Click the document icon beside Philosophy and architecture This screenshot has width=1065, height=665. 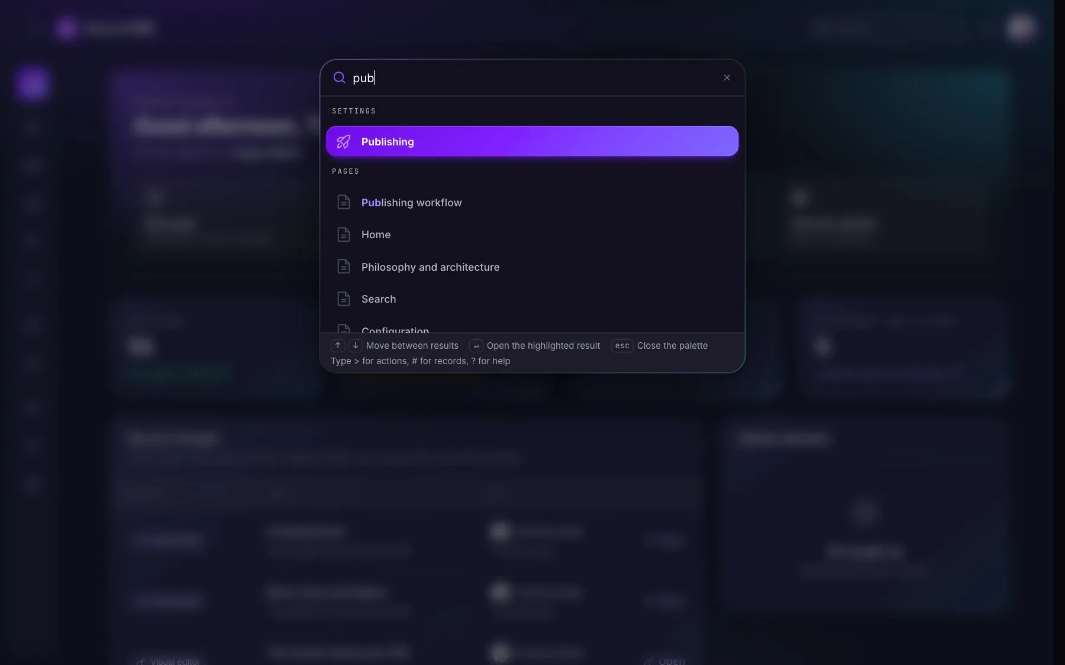[x=343, y=267]
